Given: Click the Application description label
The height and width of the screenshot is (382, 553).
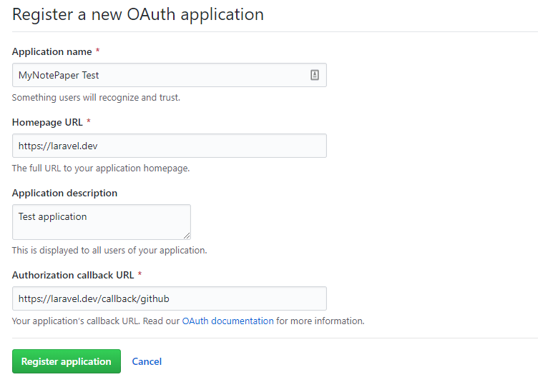Looking at the screenshot, I should pyautogui.click(x=64, y=193).
